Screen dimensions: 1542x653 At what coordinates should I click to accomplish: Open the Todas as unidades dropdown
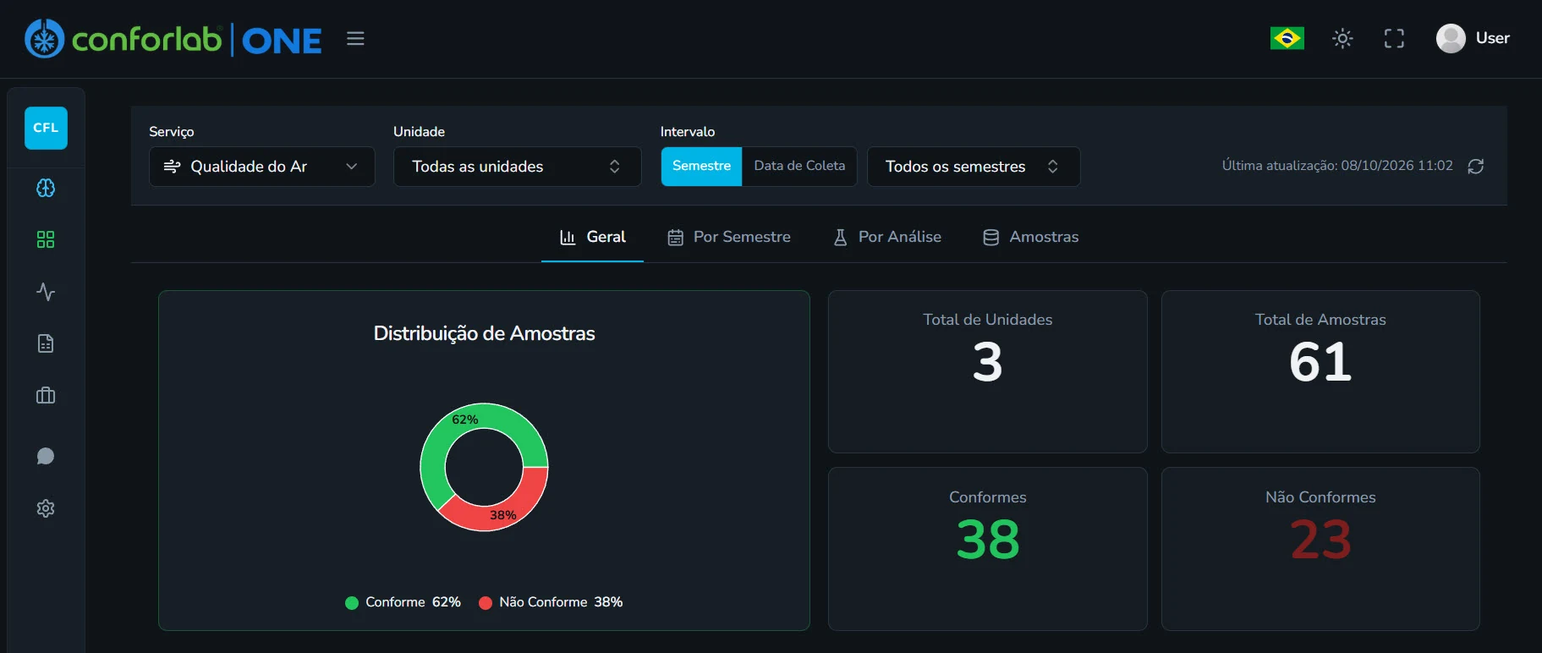[517, 167]
